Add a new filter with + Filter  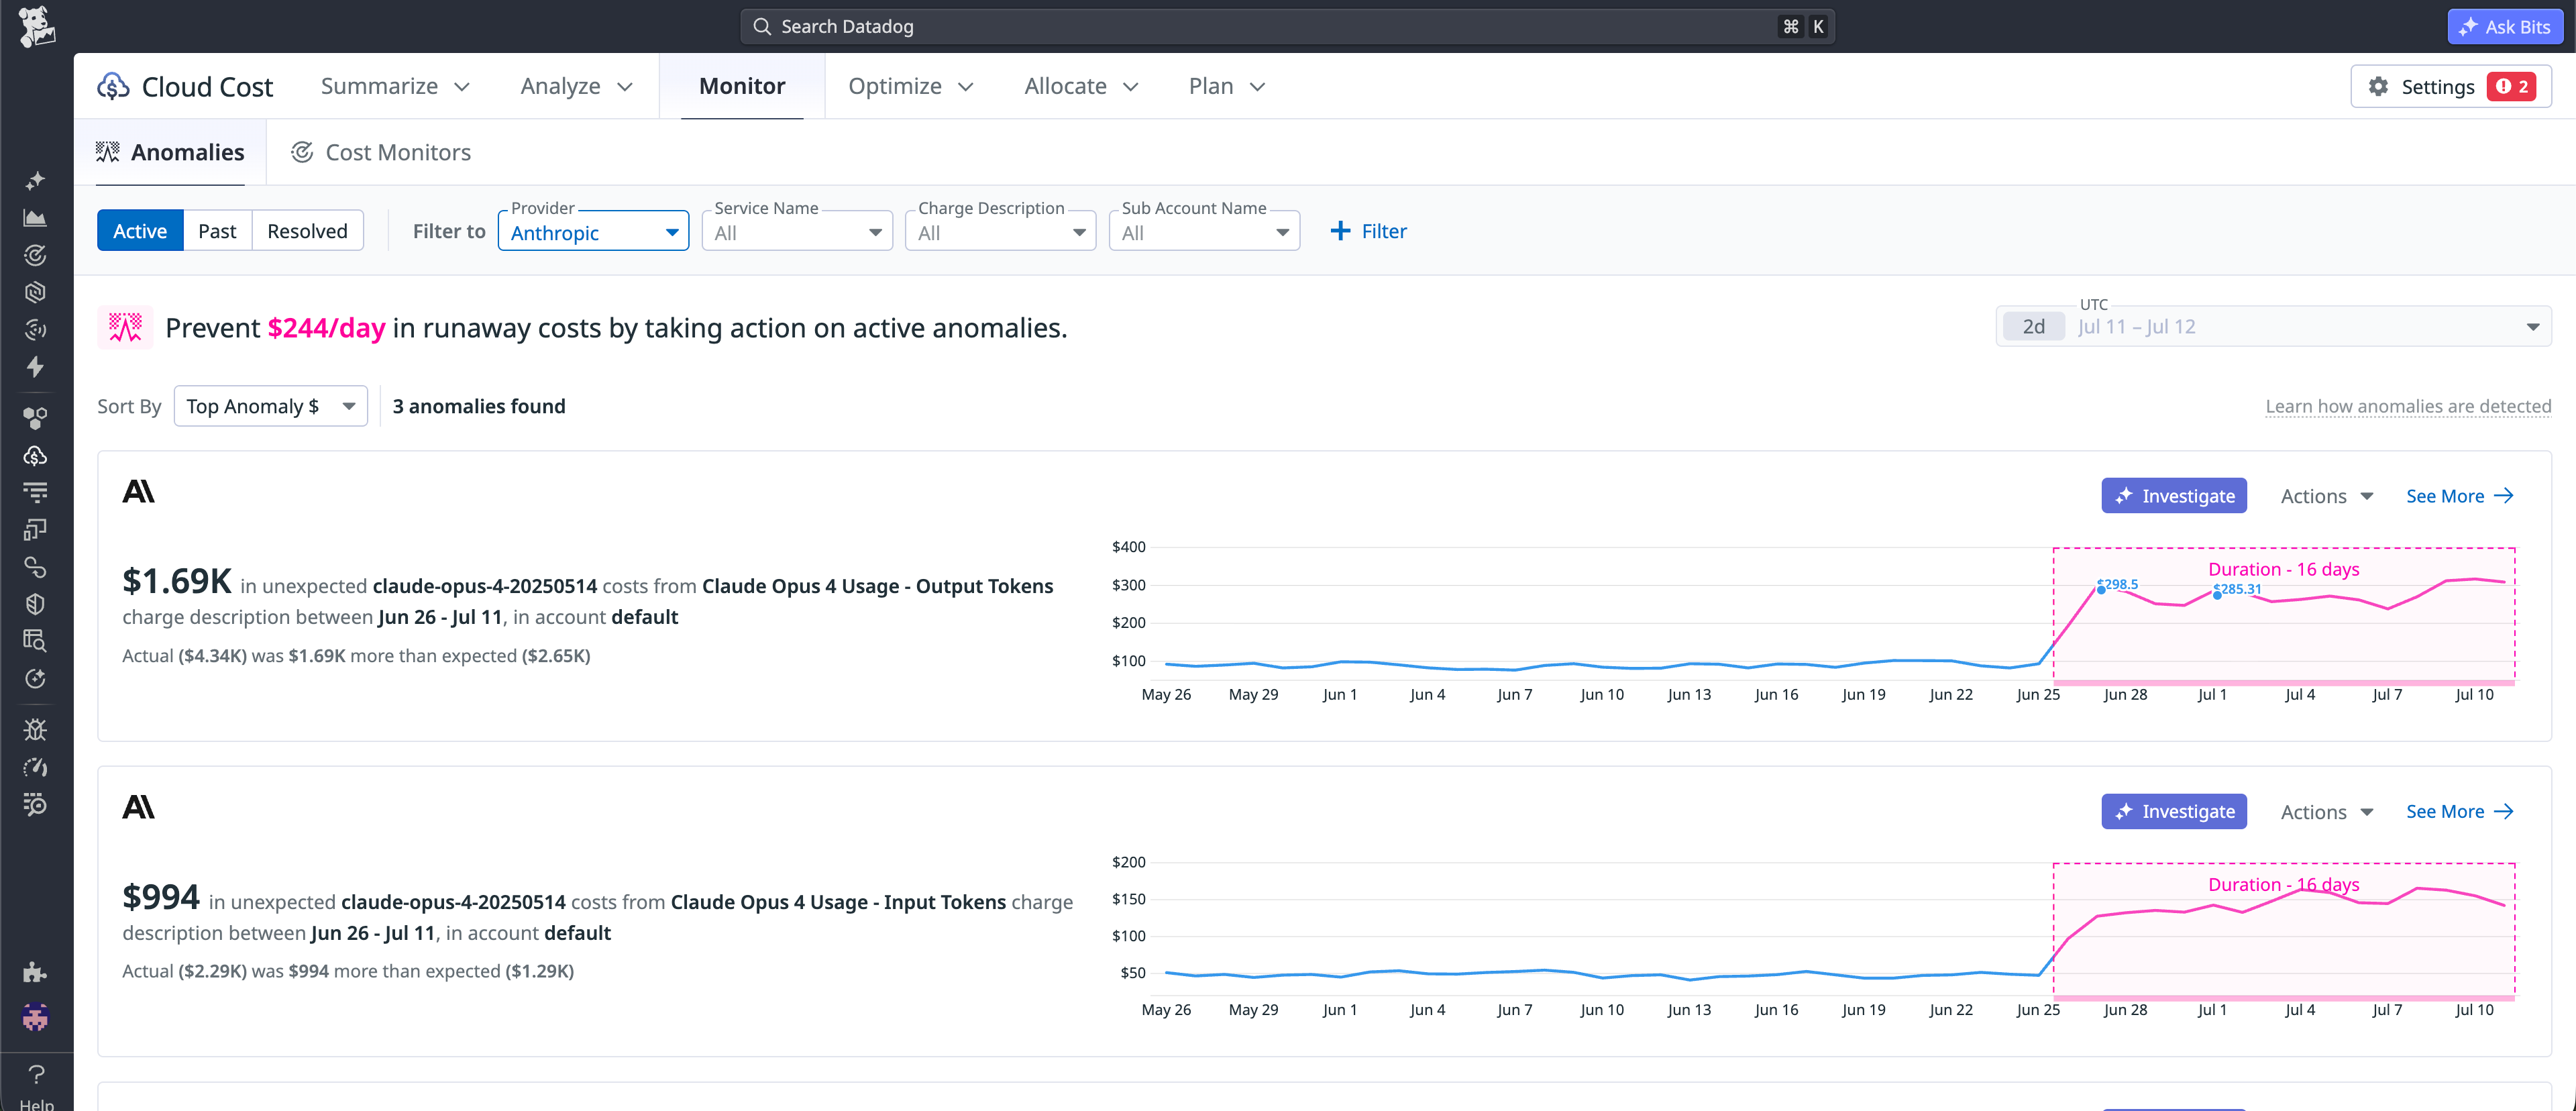point(1368,231)
